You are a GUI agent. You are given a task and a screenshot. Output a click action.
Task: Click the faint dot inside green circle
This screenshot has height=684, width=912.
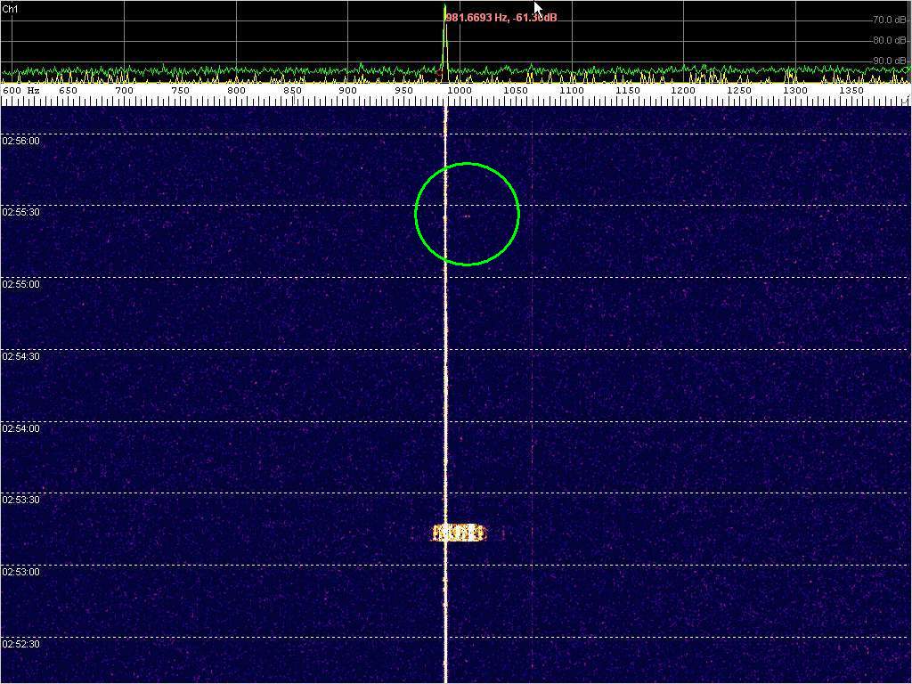click(x=467, y=216)
